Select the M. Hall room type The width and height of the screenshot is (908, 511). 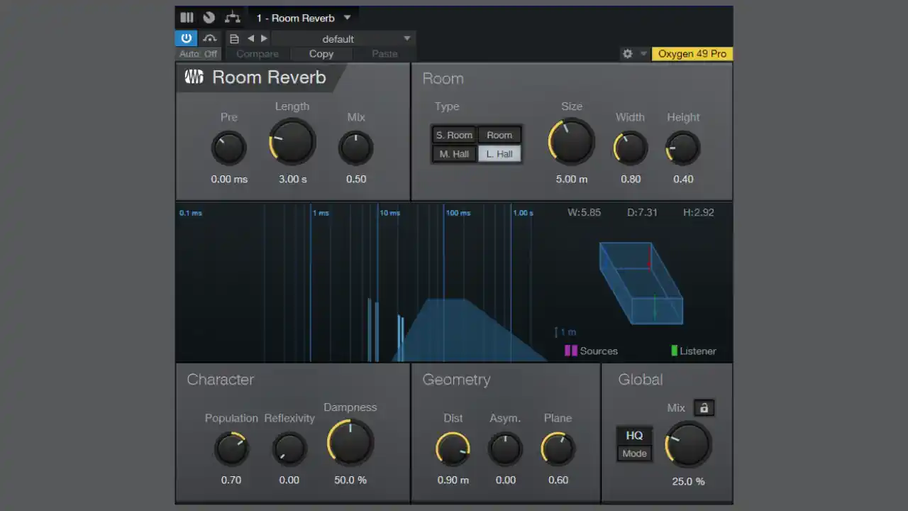point(454,154)
